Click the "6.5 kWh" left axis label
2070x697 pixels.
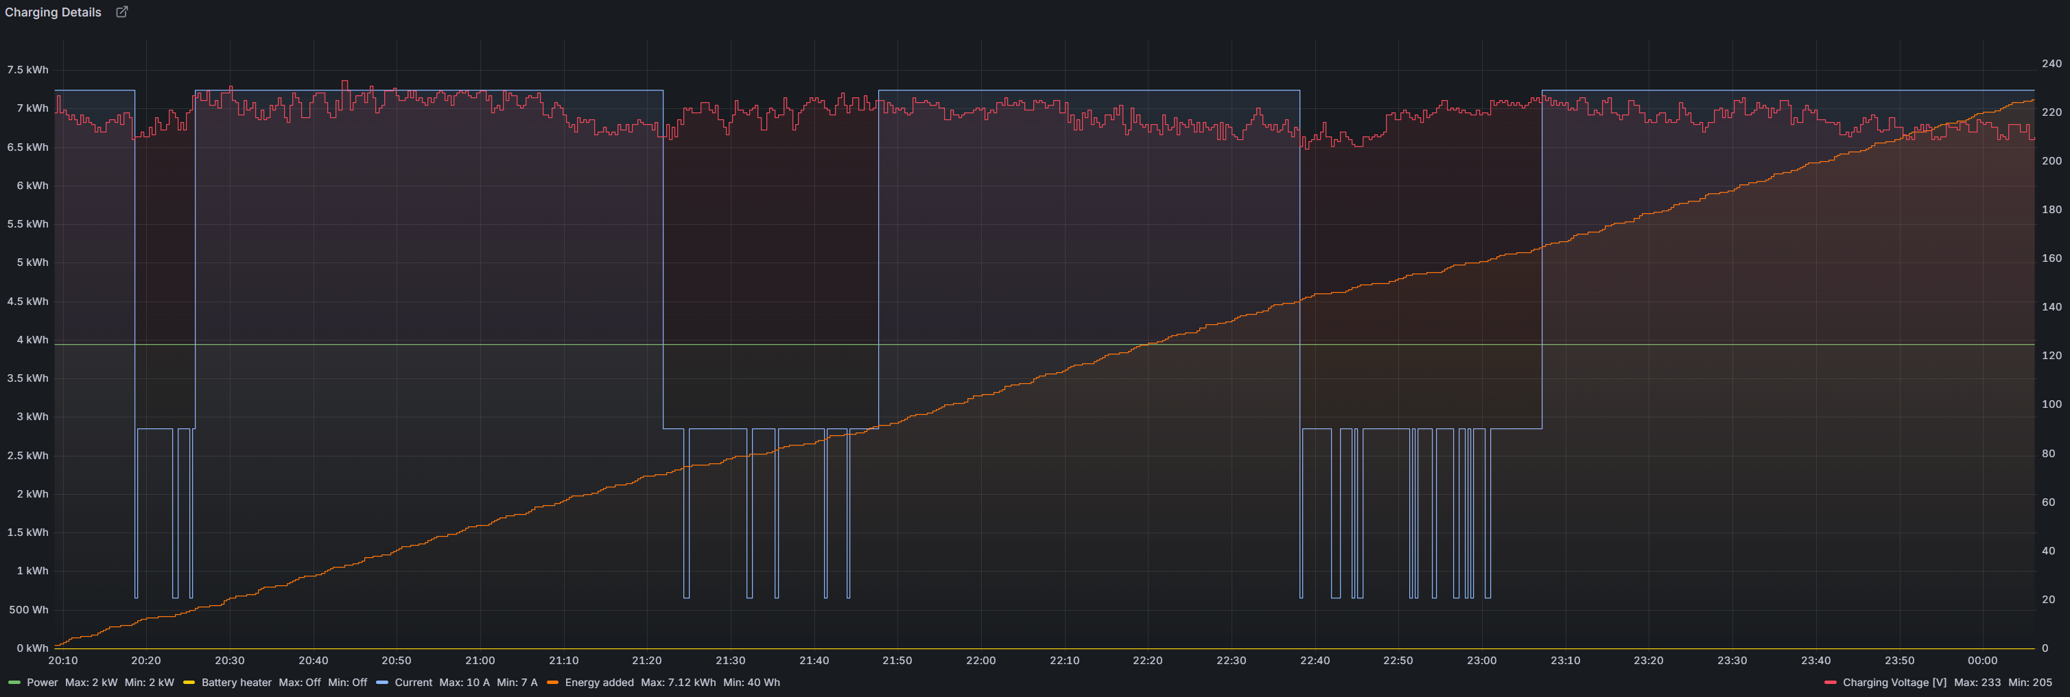[x=27, y=147]
